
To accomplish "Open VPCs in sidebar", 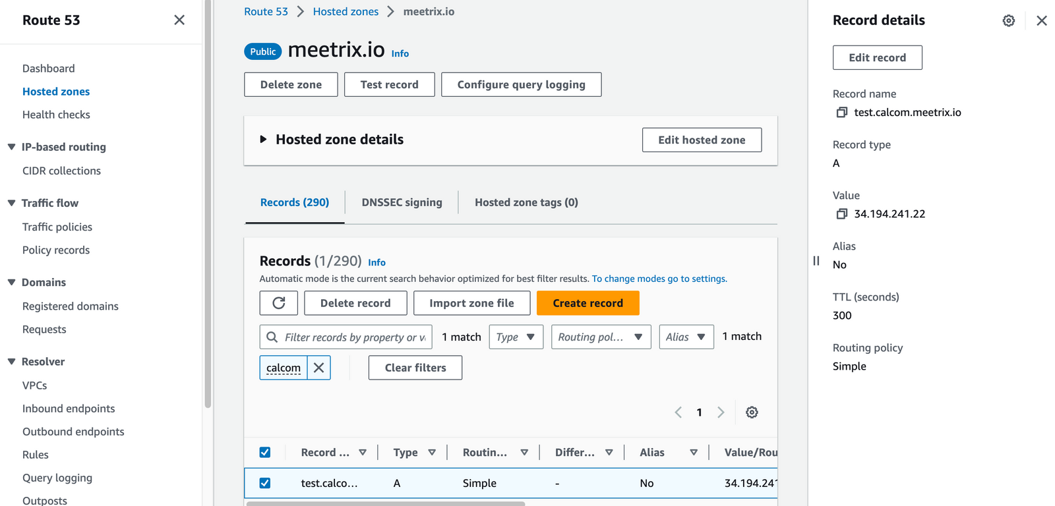I will point(35,385).
